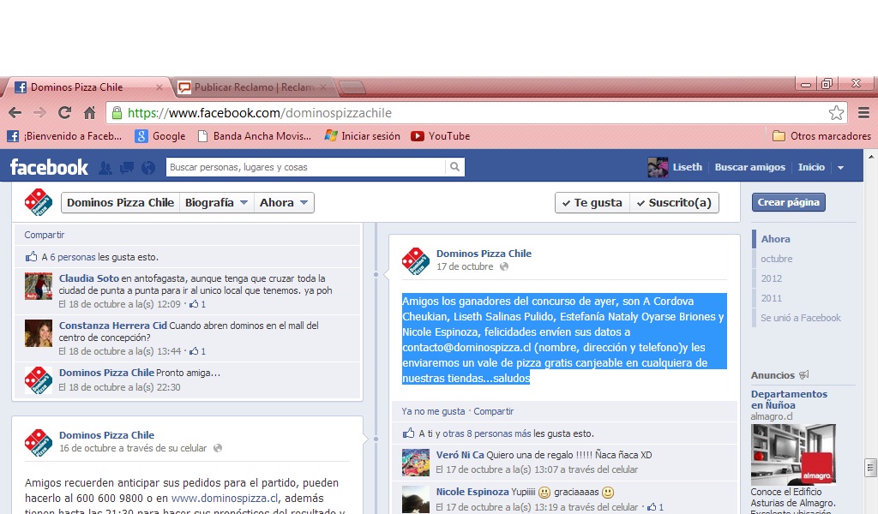Click Ya no me gusta to unlike
Screen dimensions: 878x514
coord(433,411)
